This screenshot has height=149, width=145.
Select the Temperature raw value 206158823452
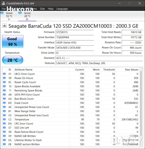130,120
